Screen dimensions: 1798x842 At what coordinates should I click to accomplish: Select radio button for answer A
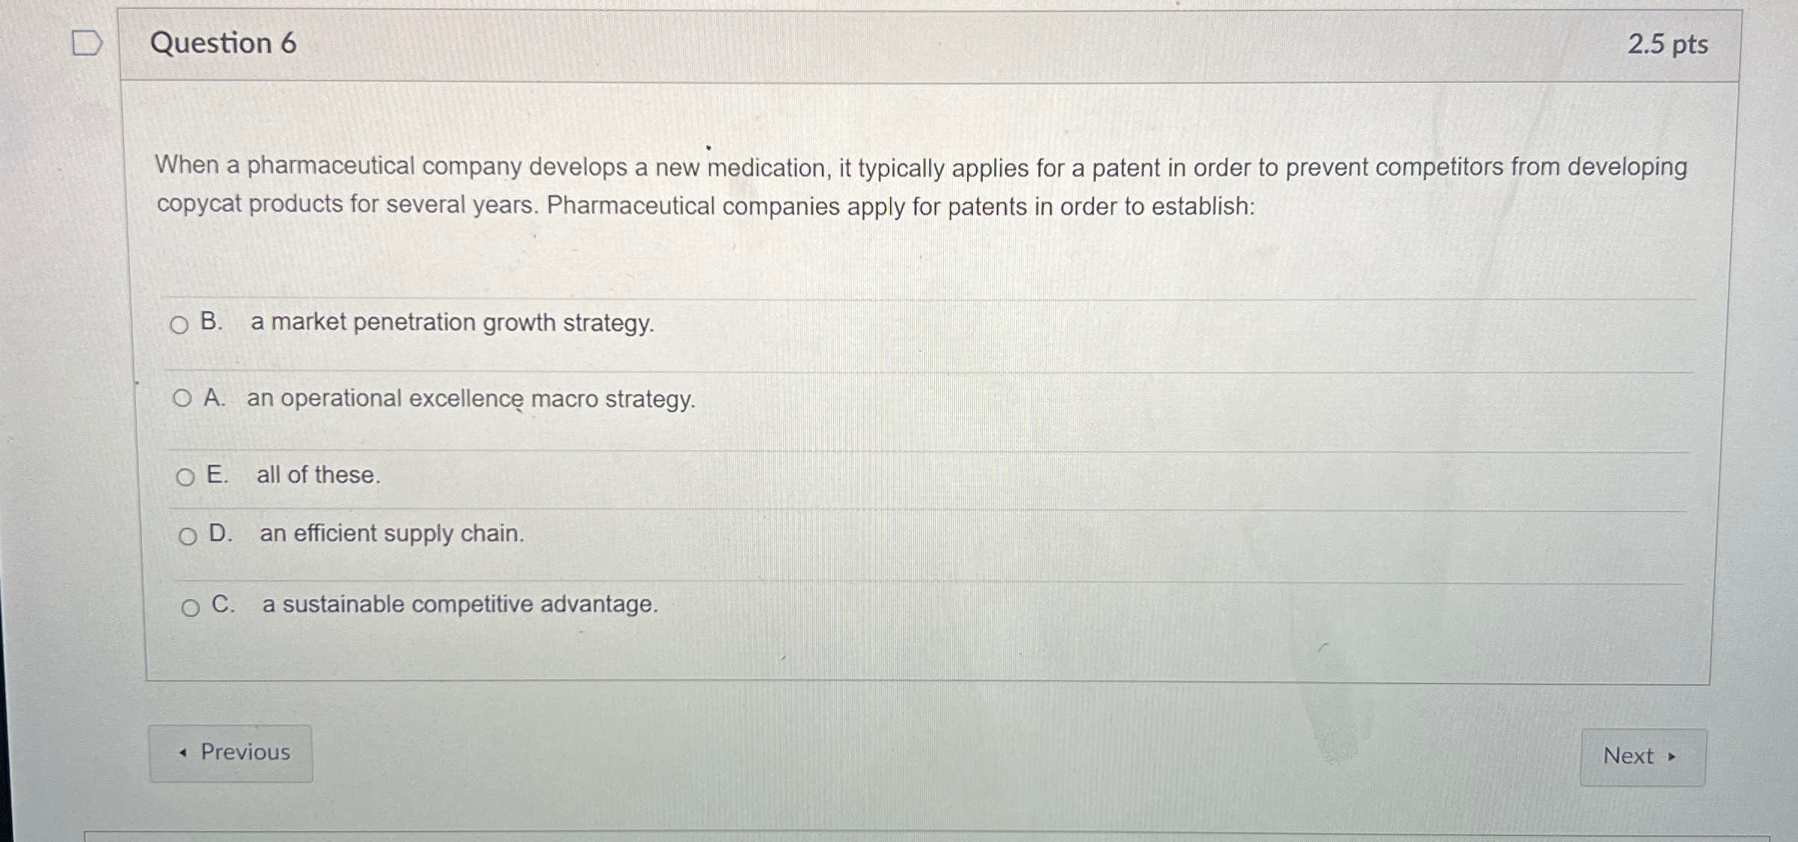coord(182,400)
